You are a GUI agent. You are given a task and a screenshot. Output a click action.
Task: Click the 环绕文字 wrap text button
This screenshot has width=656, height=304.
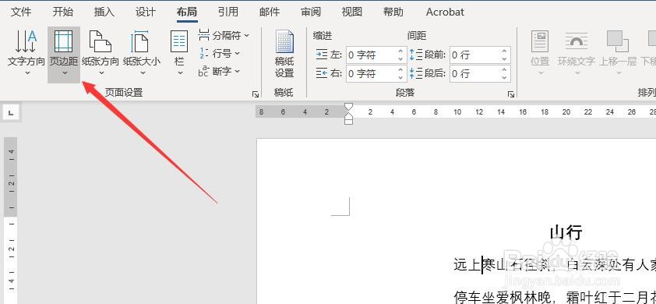point(576,53)
